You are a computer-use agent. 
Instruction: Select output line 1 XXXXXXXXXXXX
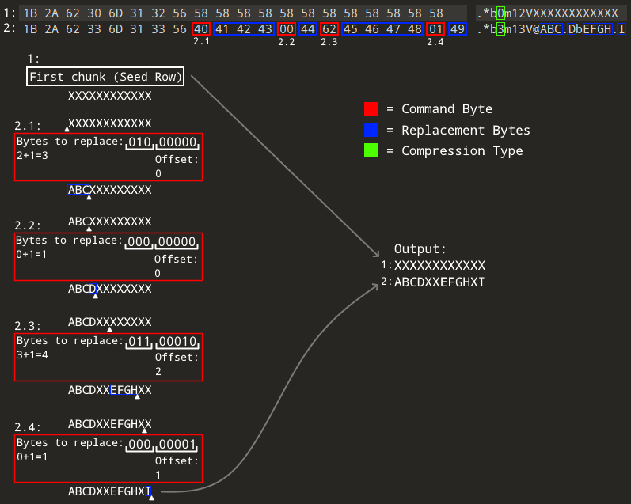tap(439, 265)
